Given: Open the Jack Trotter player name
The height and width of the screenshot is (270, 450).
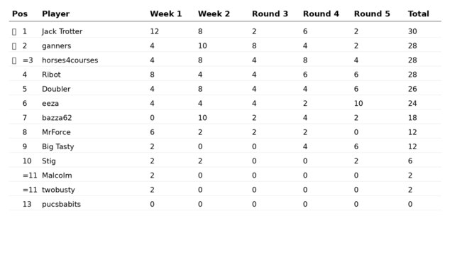Looking at the screenshot, I should point(62,31).
